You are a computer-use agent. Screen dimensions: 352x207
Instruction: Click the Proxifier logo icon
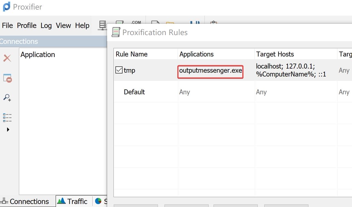[7, 6]
